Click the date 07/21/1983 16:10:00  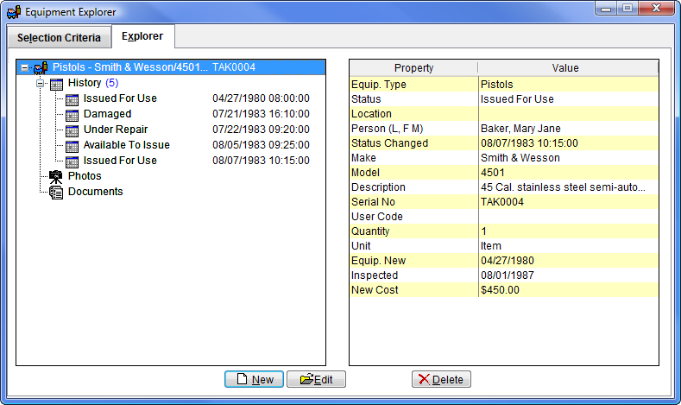click(x=261, y=114)
